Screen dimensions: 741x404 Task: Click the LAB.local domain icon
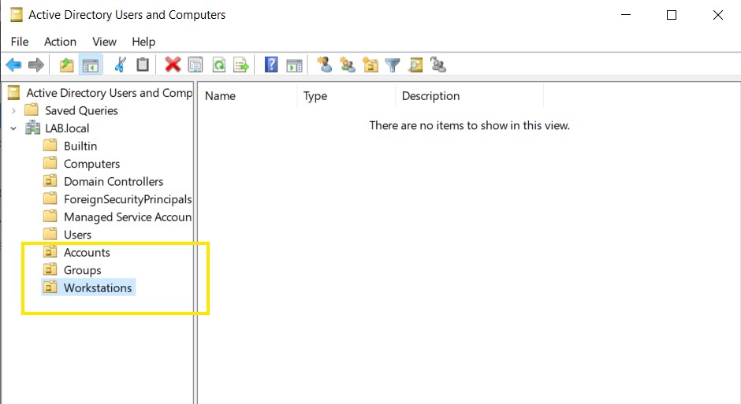pos(32,128)
